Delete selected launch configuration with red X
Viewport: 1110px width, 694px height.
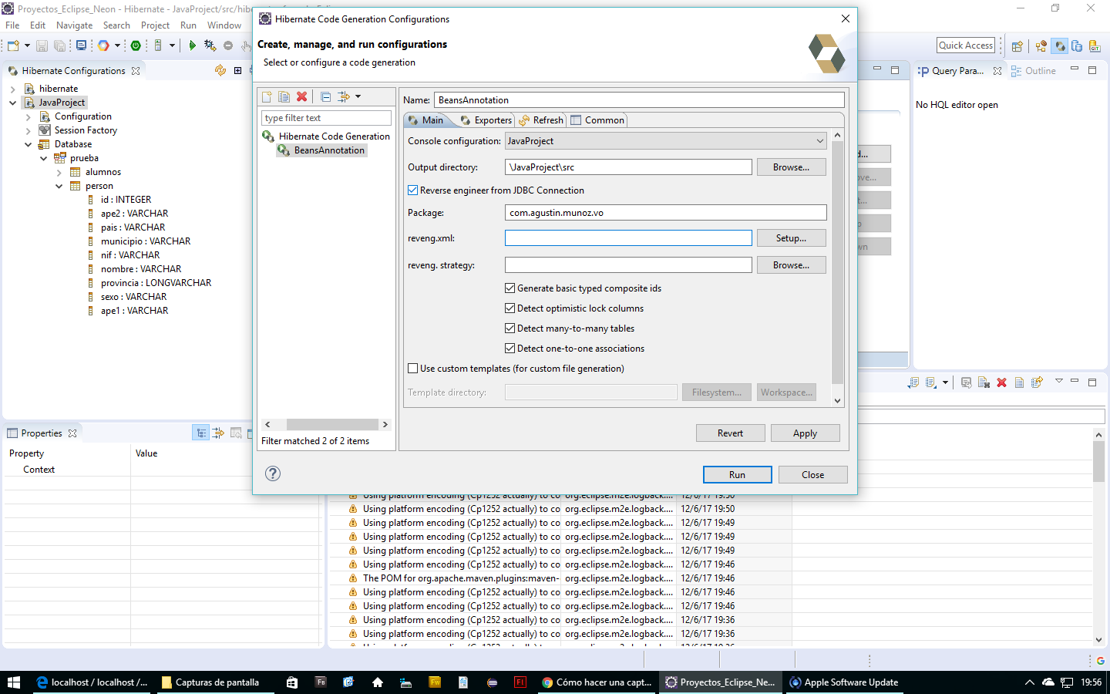pyautogui.click(x=302, y=96)
